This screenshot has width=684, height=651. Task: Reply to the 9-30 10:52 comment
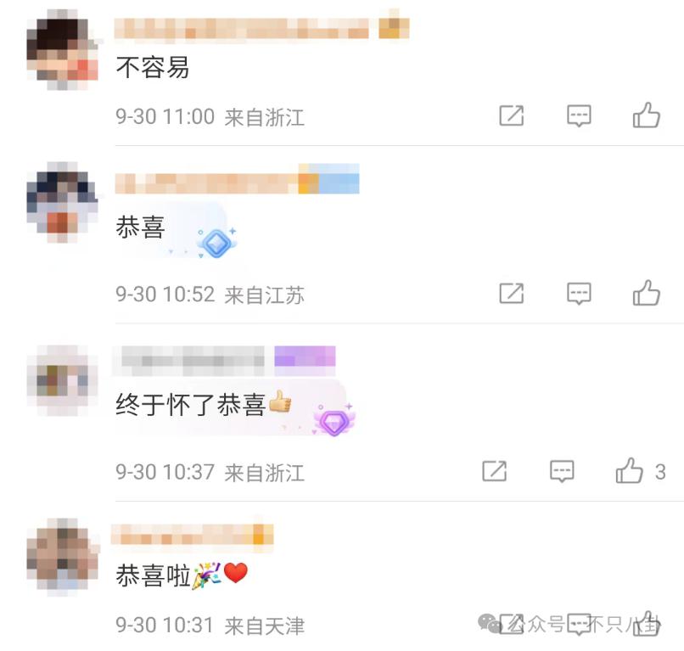click(579, 293)
